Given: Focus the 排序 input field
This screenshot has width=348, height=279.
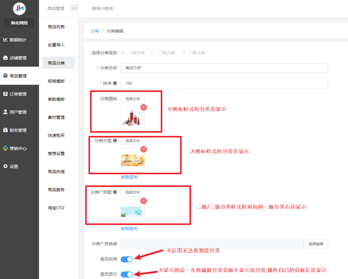Looking at the screenshot, I should click(x=224, y=84).
